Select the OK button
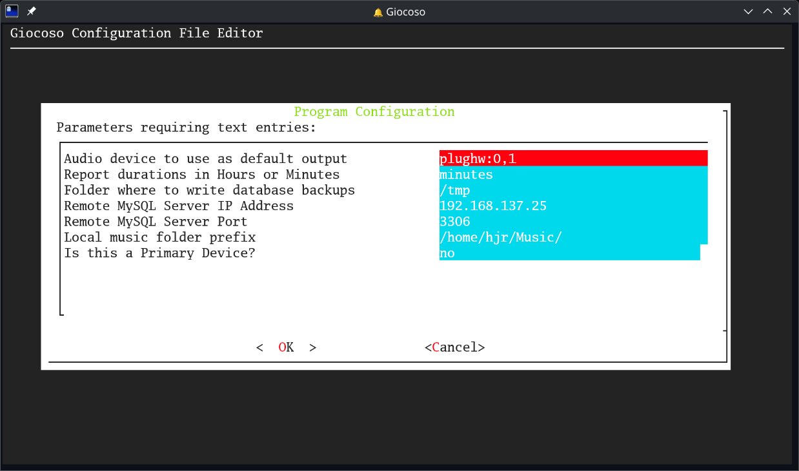 click(x=285, y=347)
